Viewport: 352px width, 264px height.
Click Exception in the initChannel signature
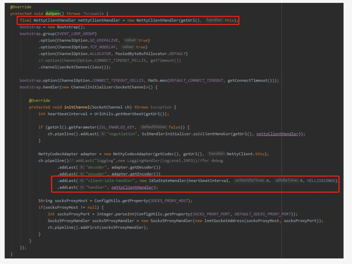pyautogui.click(x=161, y=107)
